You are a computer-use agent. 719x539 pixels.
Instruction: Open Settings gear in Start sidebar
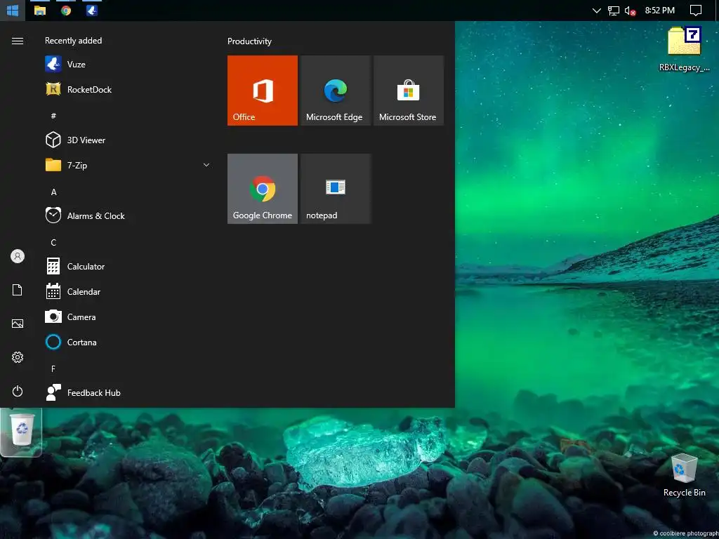coord(18,357)
